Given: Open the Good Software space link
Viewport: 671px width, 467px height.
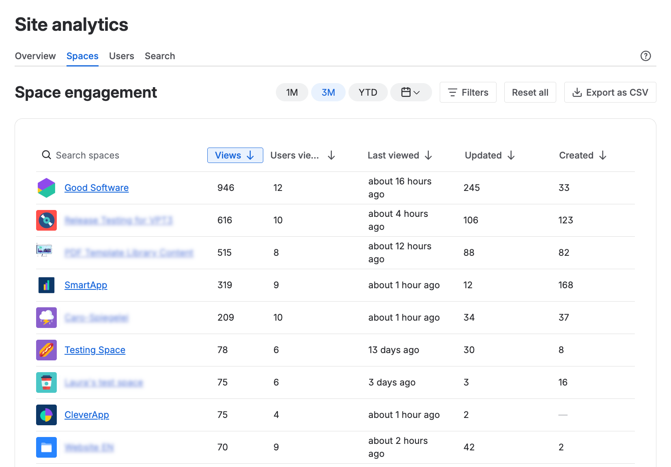Looking at the screenshot, I should pyautogui.click(x=97, y=188).
